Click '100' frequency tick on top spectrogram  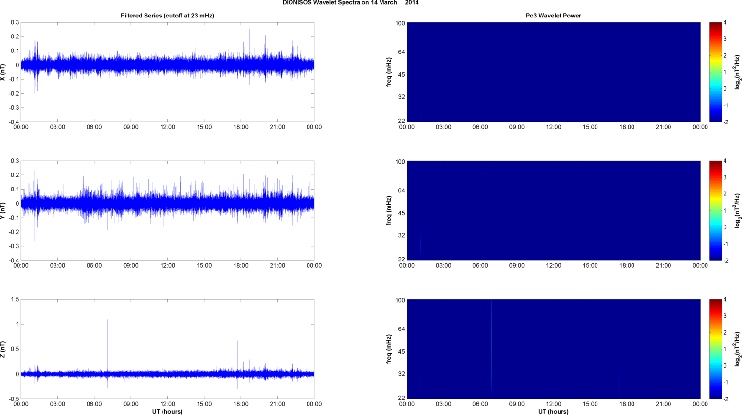tap(400, 23)
